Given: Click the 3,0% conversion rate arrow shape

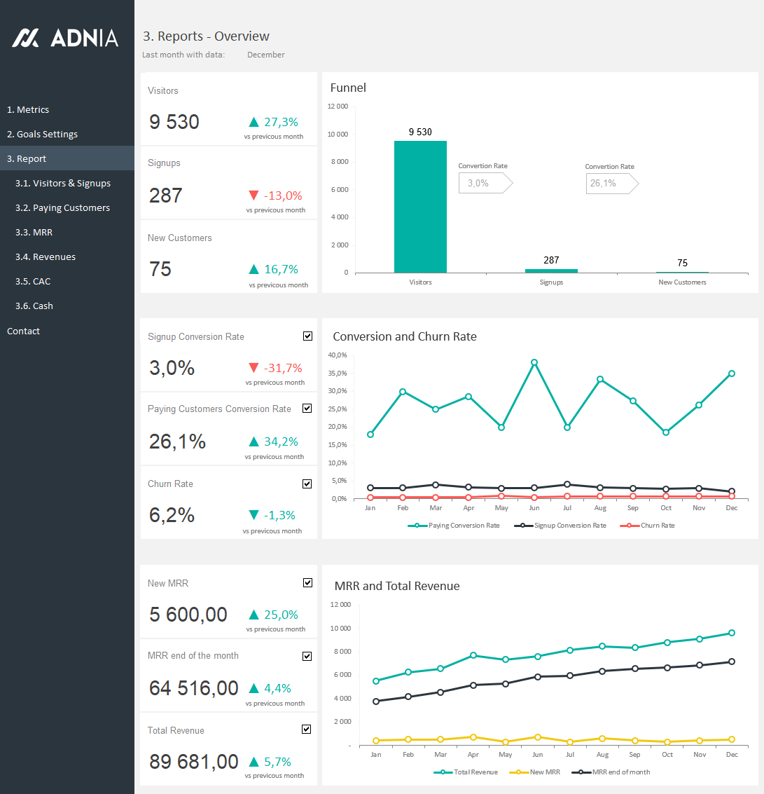Looking at the screenshot, I should click(485, 183).
